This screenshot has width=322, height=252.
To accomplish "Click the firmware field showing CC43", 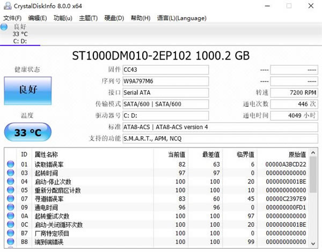I will (165, 70).
